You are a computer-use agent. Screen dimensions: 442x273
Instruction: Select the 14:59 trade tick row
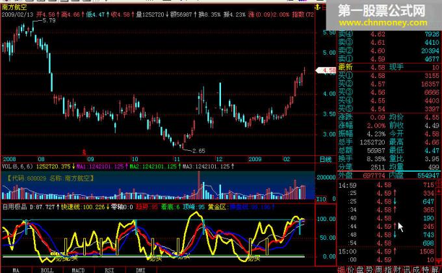click(386, 185)
